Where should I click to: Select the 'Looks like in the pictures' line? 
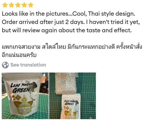(x=68, y=14)
